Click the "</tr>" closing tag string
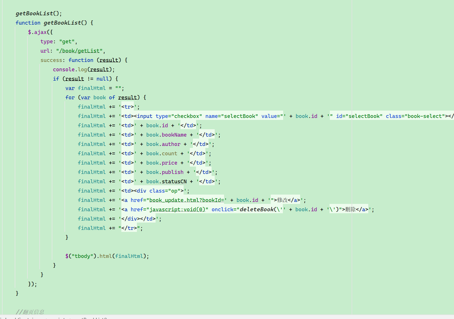This screenshot has height=319, width=454. (x=129, y=228)
